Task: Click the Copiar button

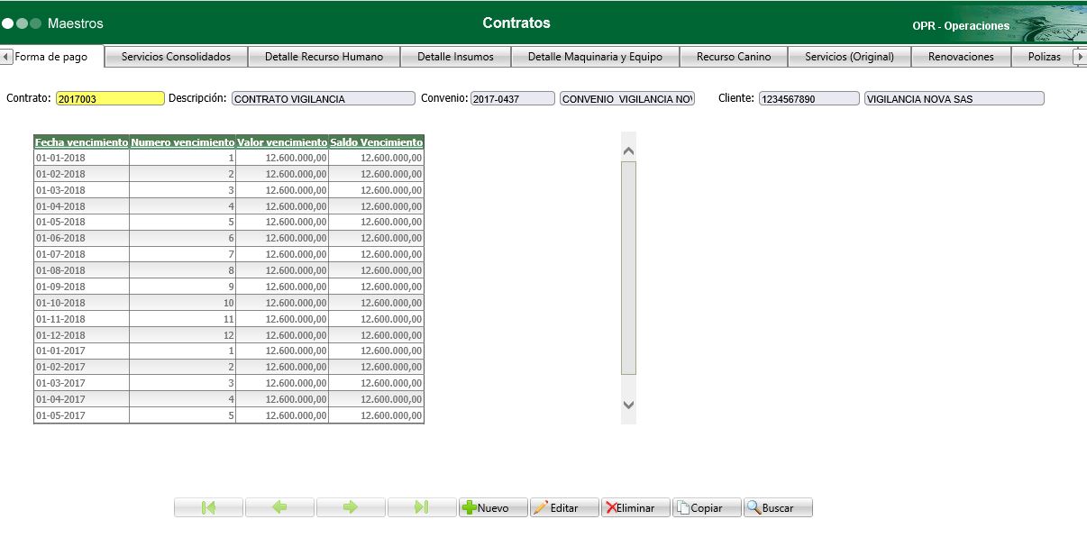Action: tap(707, 507)
